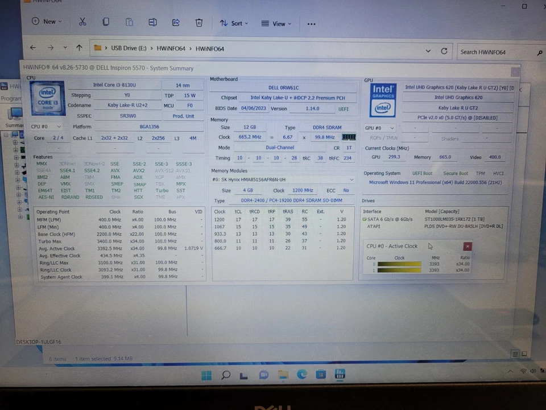Open File Explorer from taskbar
The width and height of the screenshot is (546, 410).
click(283, 375)
